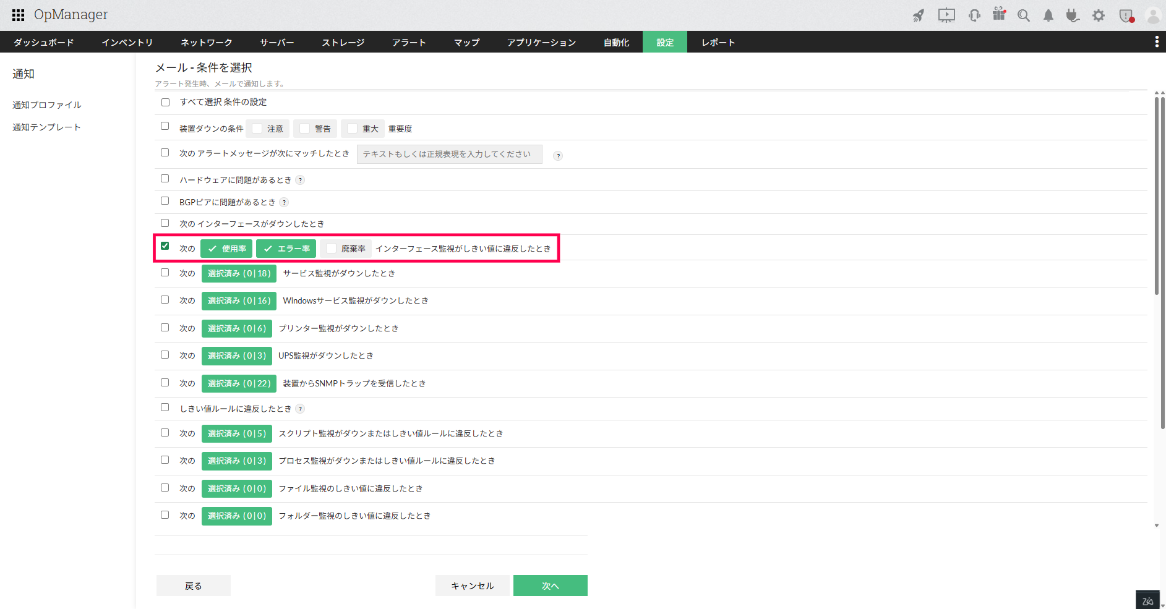
Task: Open 選択済み (0|16) Windows service selector
Action: pos(239,300)
